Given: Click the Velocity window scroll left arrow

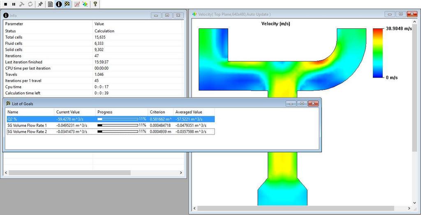Looking at the screenshot, I should pyautogui.click(x=195, y=208).
